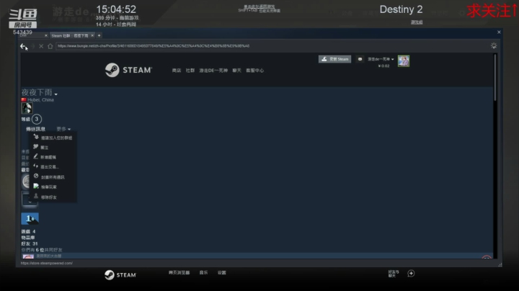519x291 pixels.
Task: Open the link under Destiny 2 title
Action: click(x=417, y=22)
